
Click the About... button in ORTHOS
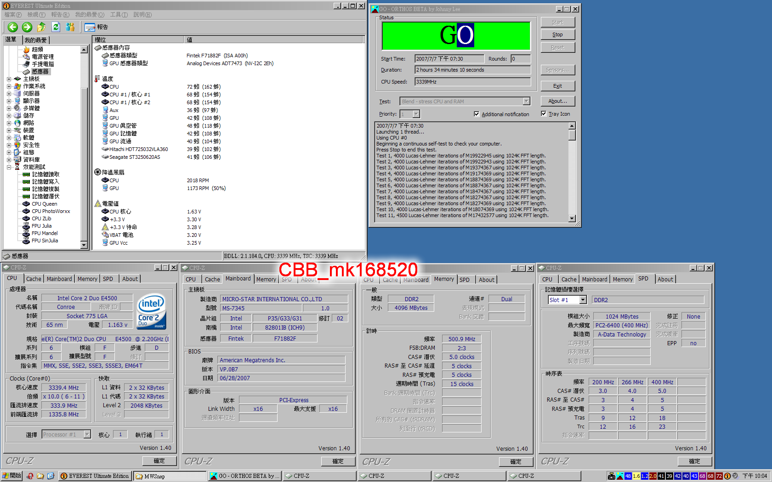557,101
